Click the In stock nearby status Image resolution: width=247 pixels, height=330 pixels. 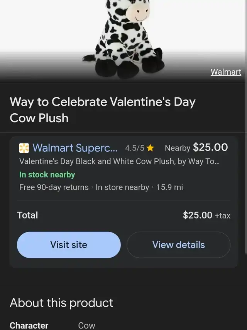(x=47, y=175)
